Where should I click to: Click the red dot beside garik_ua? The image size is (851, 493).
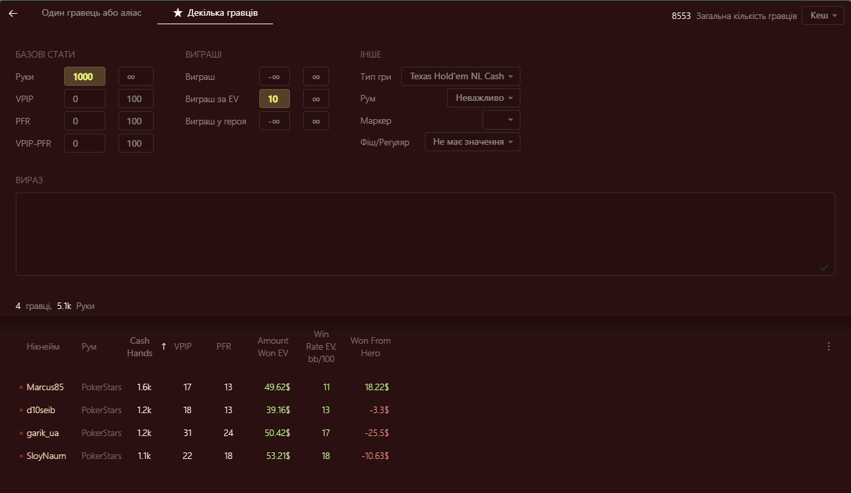pos(21,433)
